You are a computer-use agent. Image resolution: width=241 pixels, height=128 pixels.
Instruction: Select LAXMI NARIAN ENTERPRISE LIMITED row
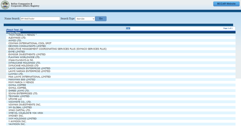pos(121,71)
